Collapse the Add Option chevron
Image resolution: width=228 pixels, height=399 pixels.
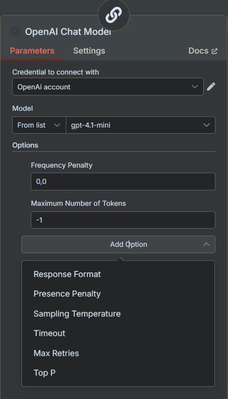207,244
